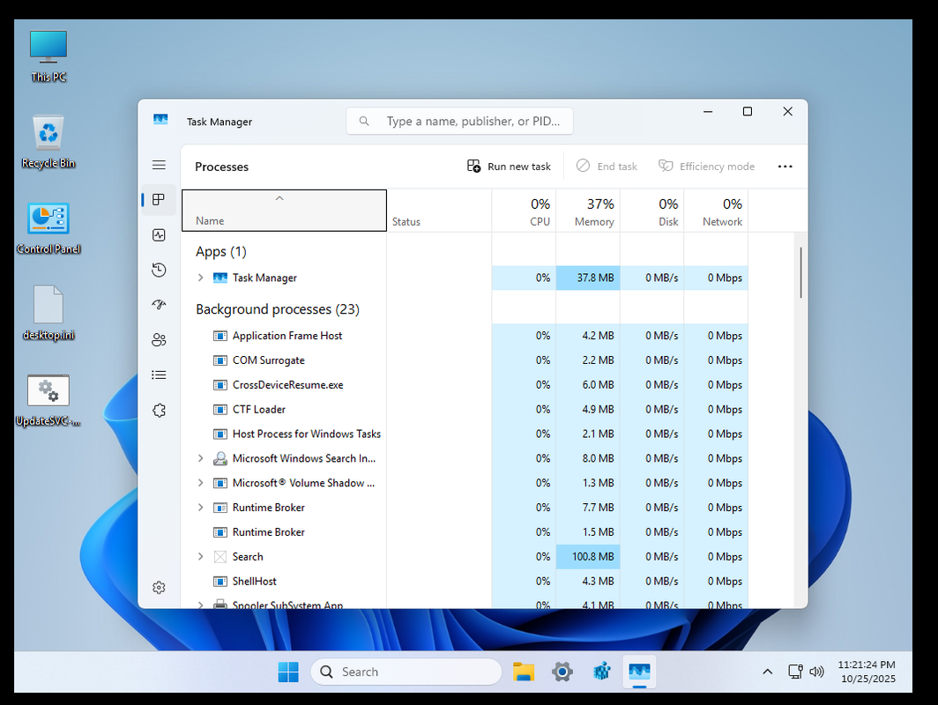938x705 pixels.
Task: Select the Control Panel desktop icon
Action: (x=48, y=228)
